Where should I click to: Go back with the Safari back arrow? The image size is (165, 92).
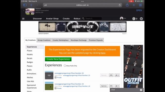[31, 5]
